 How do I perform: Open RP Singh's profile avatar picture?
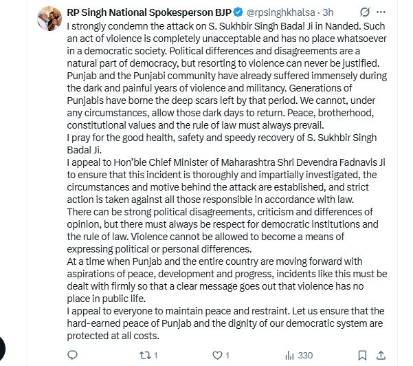click(49, 19)
